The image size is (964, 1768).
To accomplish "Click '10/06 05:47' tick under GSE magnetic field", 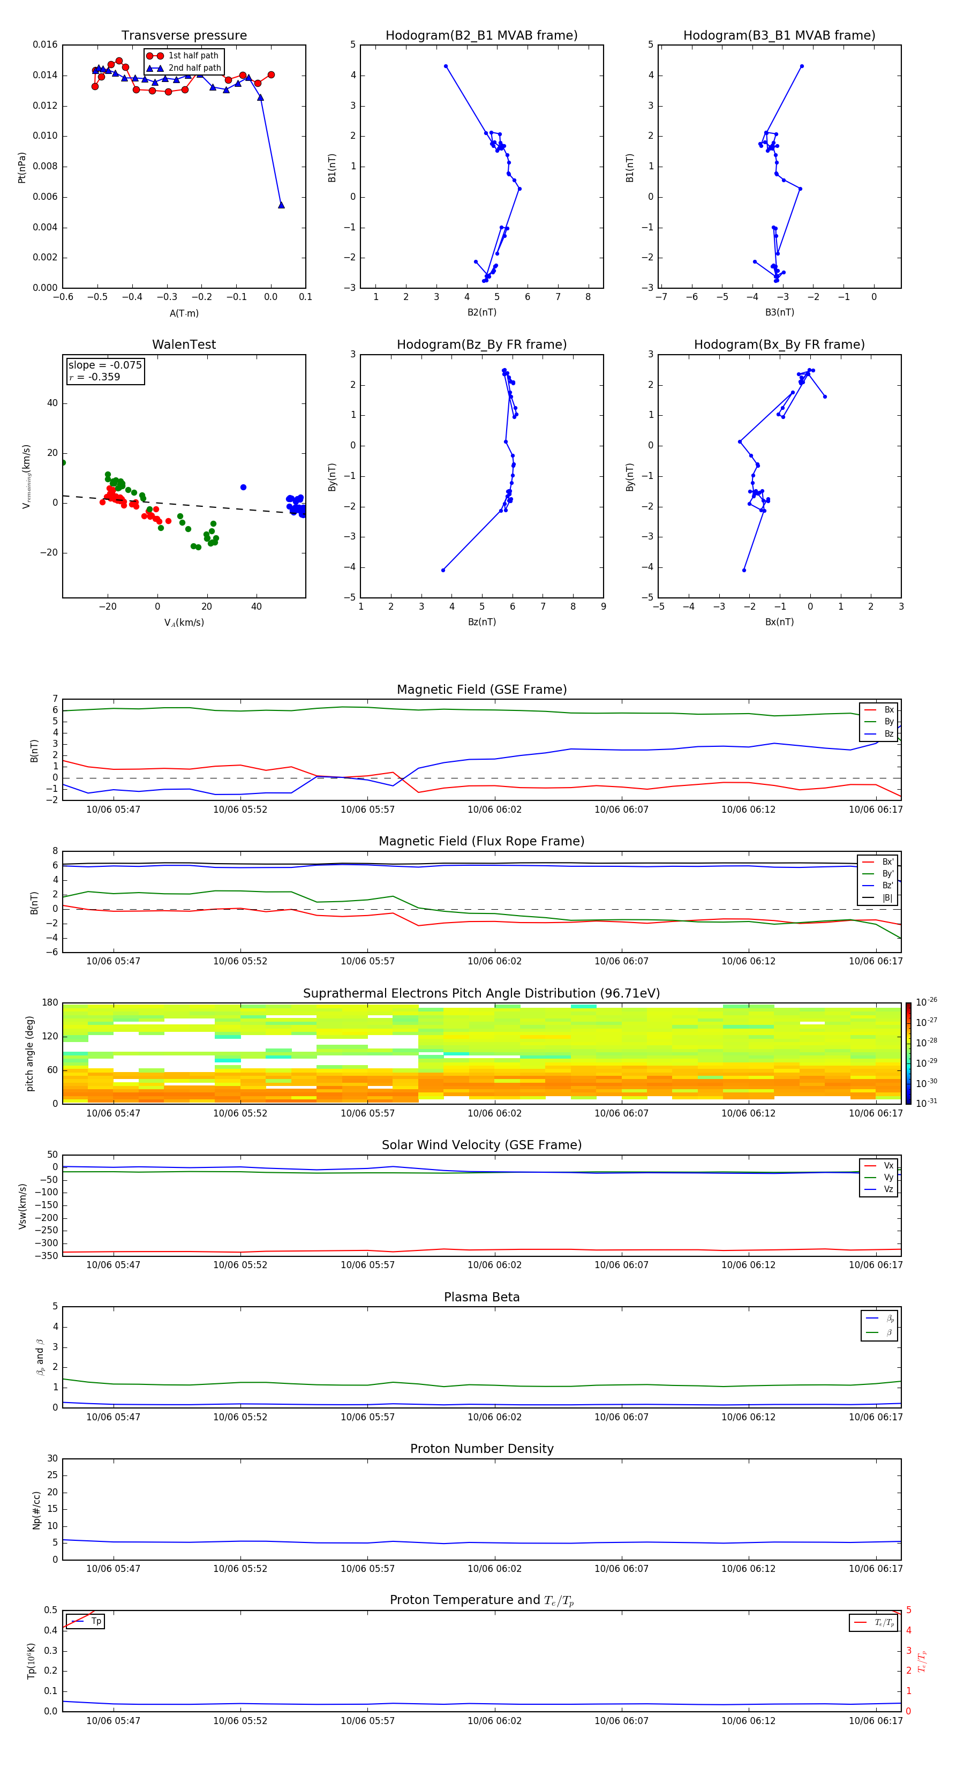I will (x=113, y=810).
